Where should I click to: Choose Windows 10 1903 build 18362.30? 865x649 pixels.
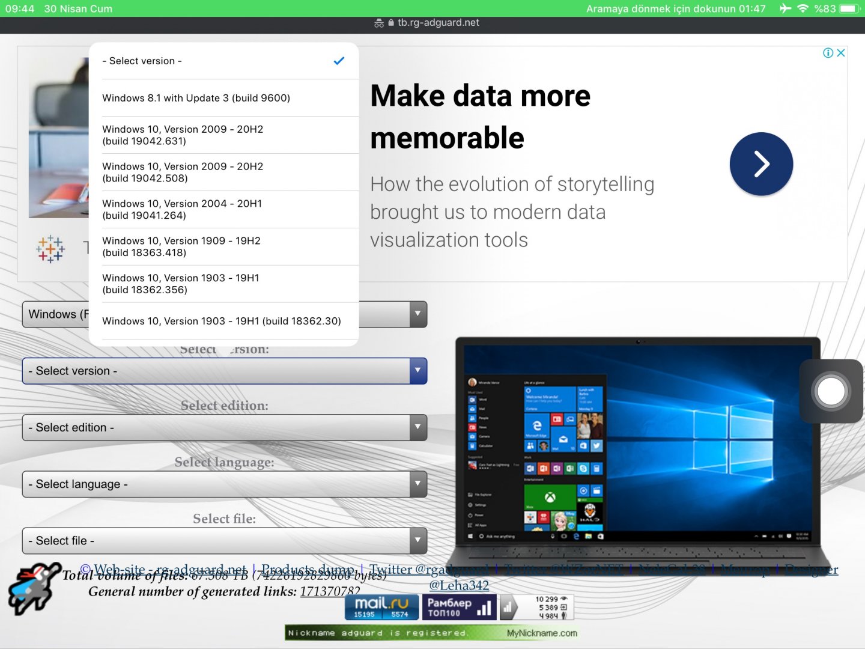223,321
